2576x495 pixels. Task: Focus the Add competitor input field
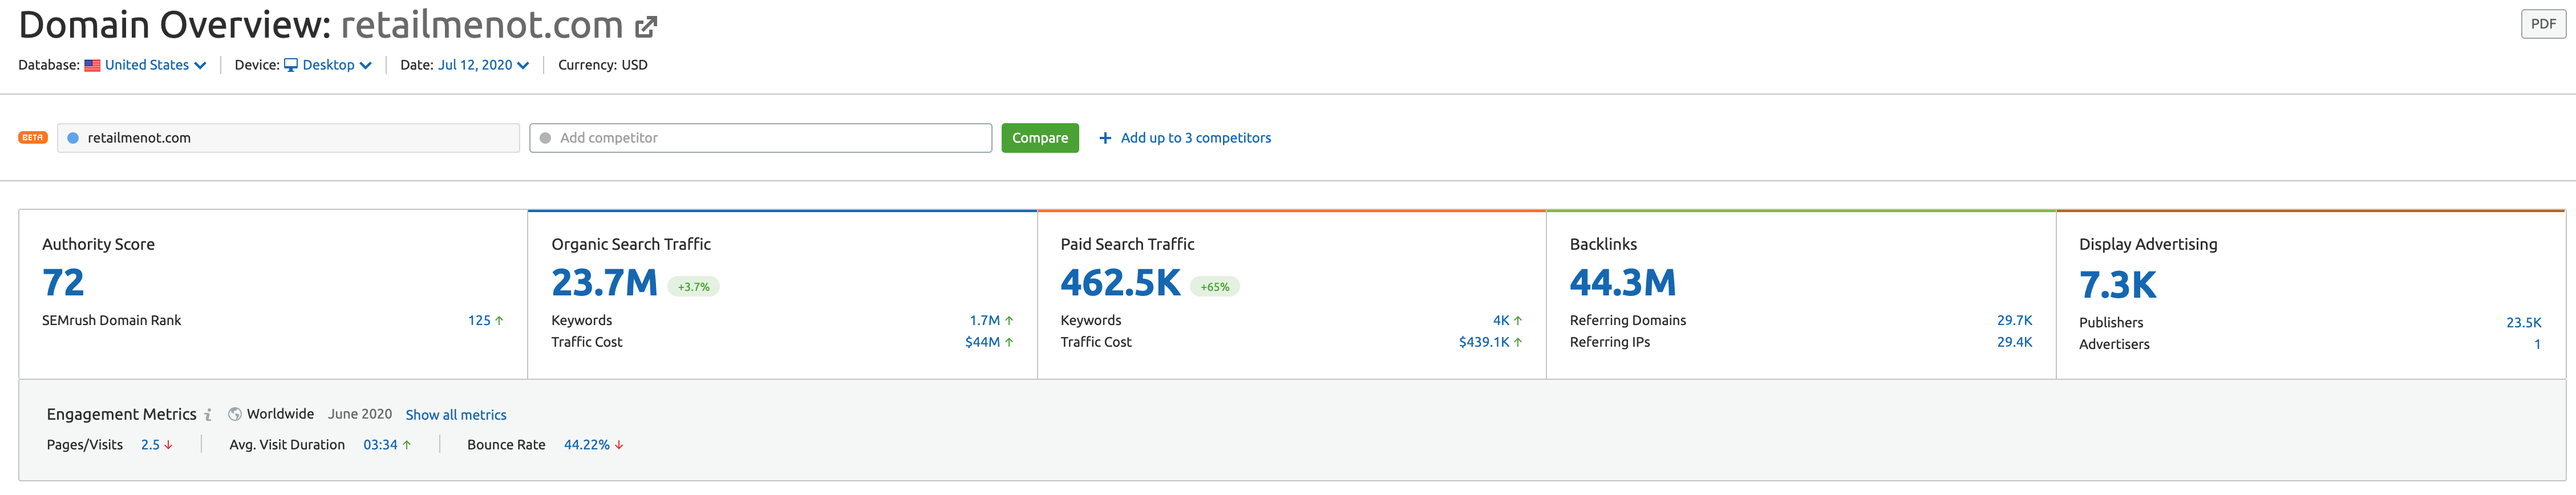click(761, 138)
